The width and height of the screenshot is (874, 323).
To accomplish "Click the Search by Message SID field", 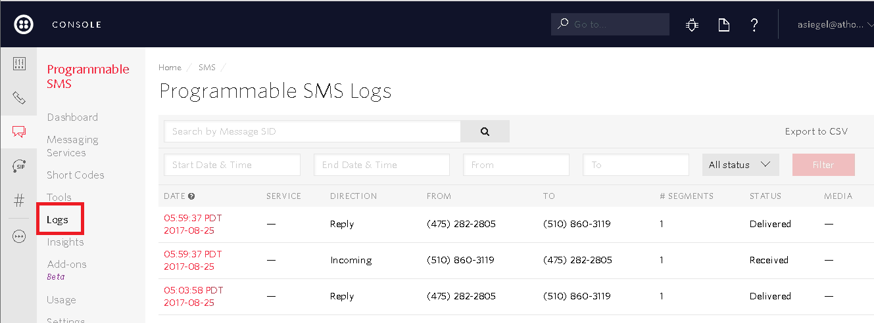I will coord(312,131).
